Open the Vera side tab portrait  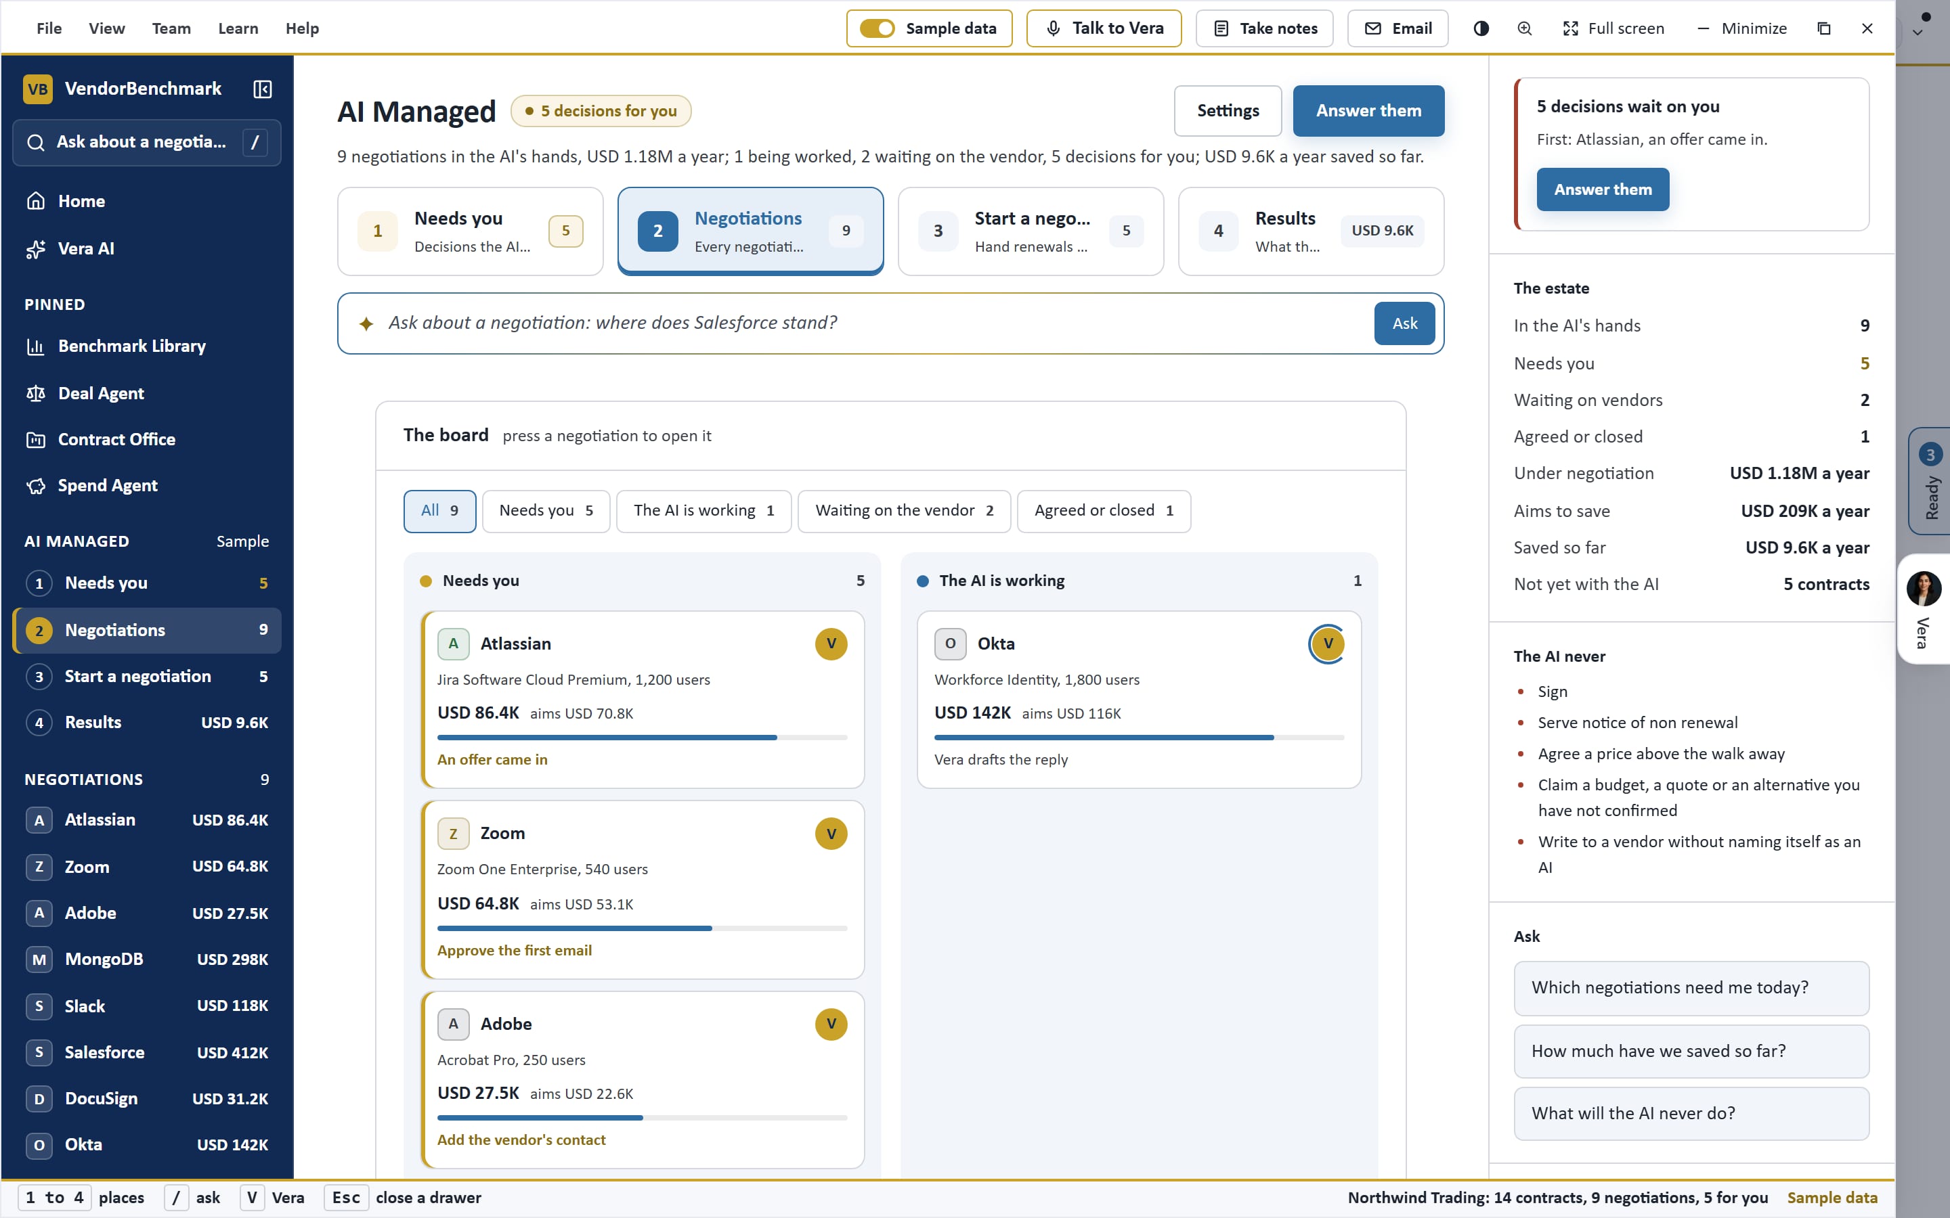pos(1924,589)
